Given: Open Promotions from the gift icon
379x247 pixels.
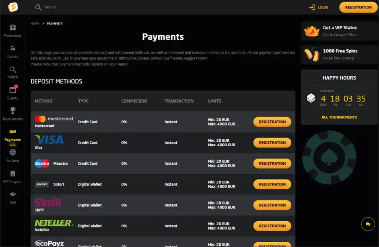Looking at the screenshot, I should coord(12,28).
